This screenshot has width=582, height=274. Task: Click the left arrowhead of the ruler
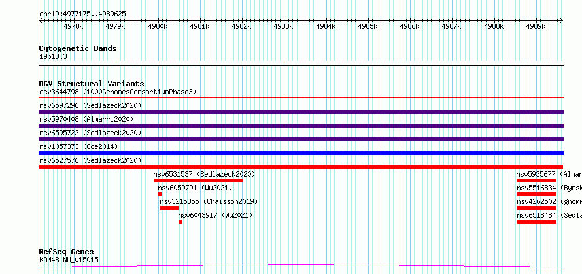41,21
